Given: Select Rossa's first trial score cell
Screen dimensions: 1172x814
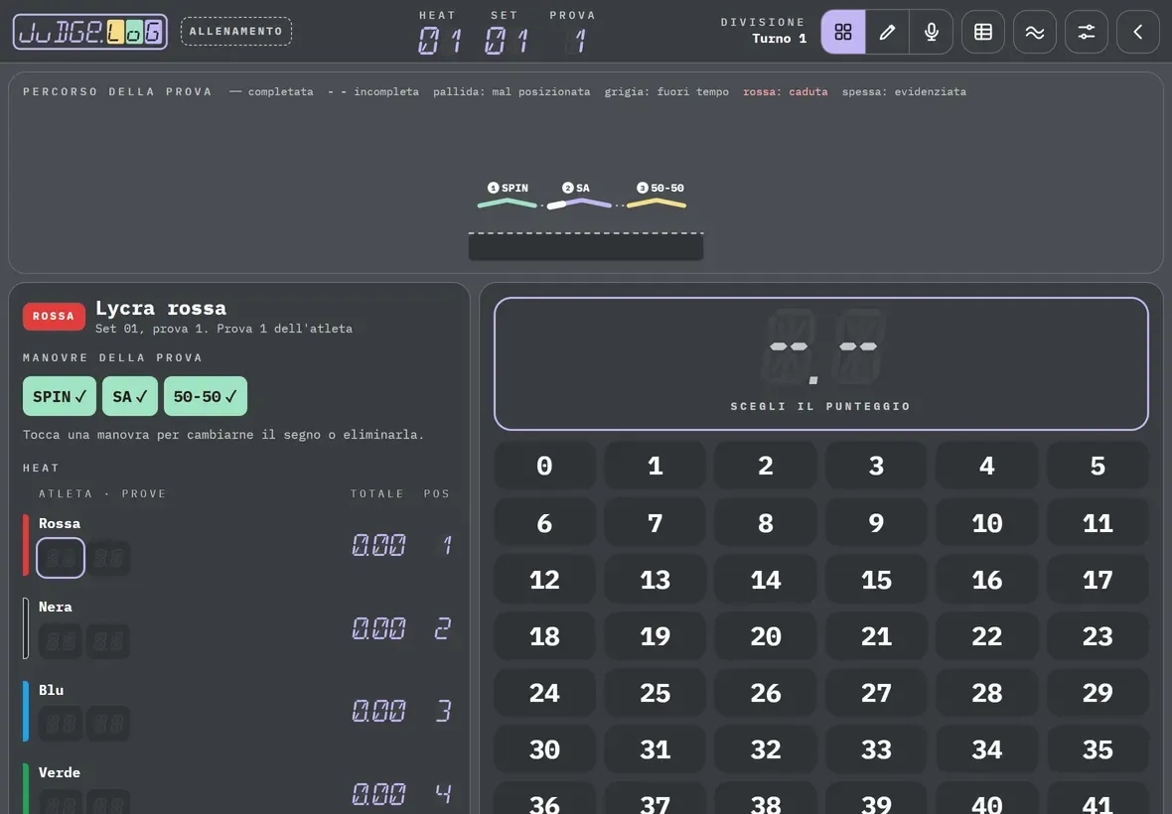Looking at the screenshot, I should pyautogui.click(x=61, y=558).
